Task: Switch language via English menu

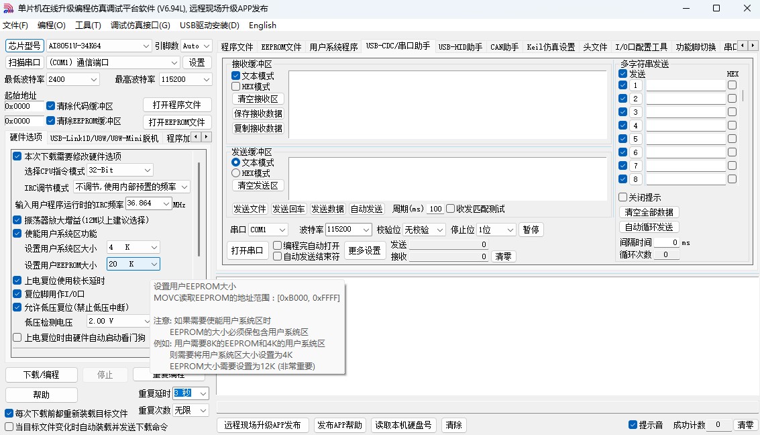Action: [x=262, y=26]
